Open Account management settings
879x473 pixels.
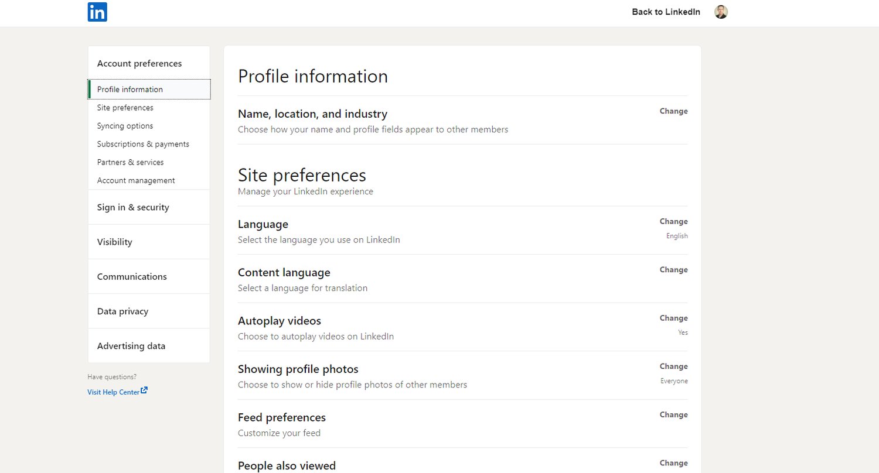(135, 180)
